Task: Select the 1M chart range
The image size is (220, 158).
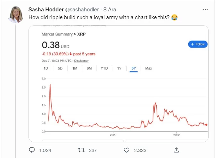Action: [x=75, y=68]
